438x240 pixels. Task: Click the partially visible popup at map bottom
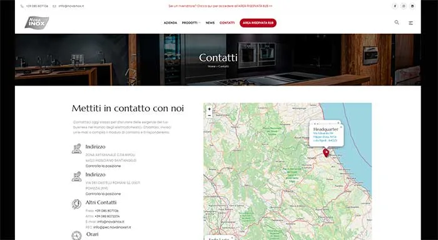tap(219, 237)
